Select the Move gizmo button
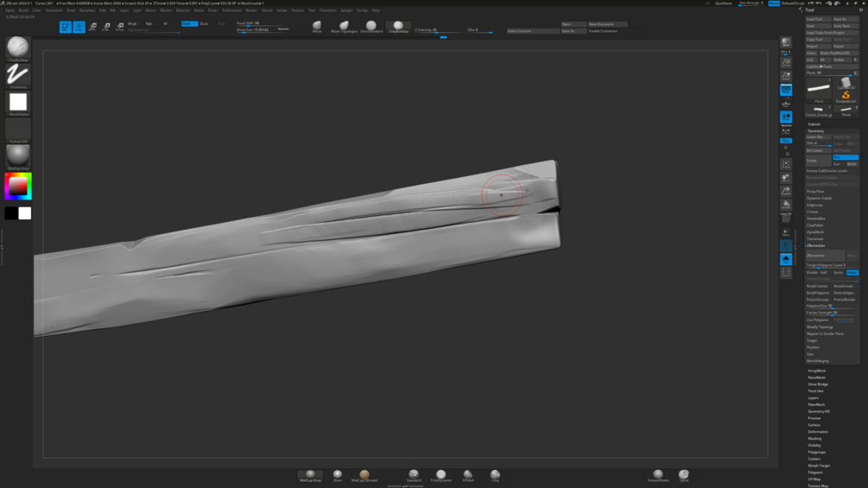Screen dimensions: 868x488 [x=92, y=27]
